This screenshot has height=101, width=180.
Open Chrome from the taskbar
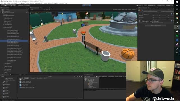tap(177, 18)
